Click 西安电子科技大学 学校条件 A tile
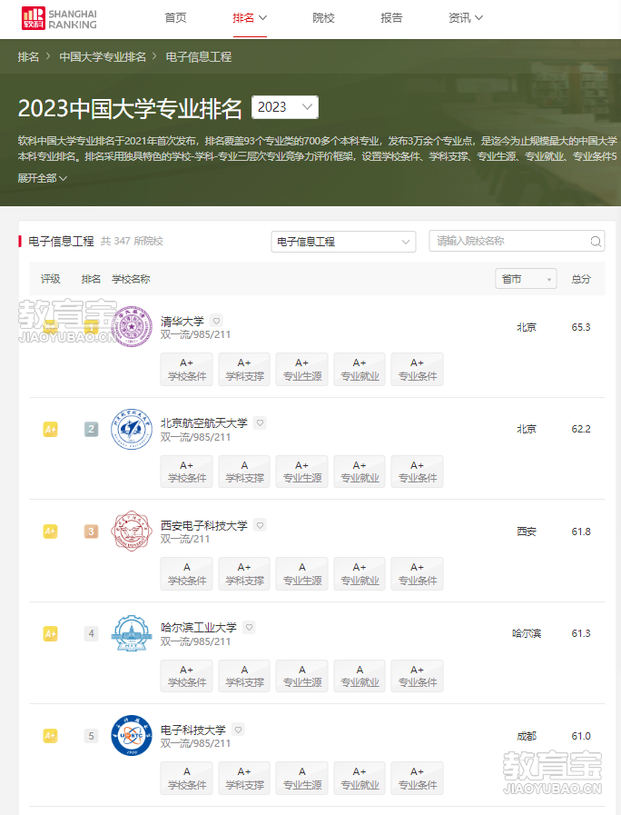 (187, 573)
